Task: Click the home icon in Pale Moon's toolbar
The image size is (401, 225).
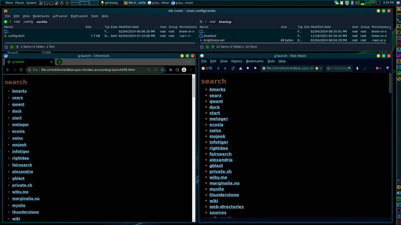Action: click(x=241, y=68)
